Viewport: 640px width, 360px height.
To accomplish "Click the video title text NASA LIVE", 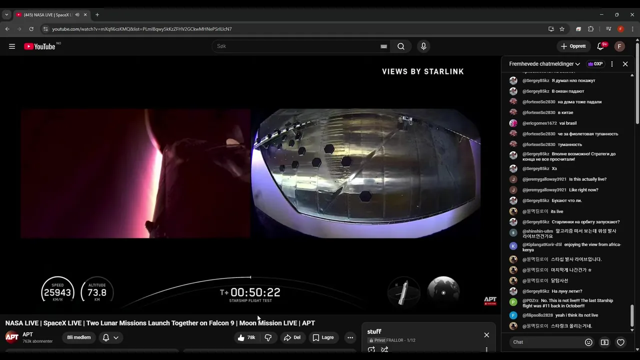I will [x=160, y=323].
